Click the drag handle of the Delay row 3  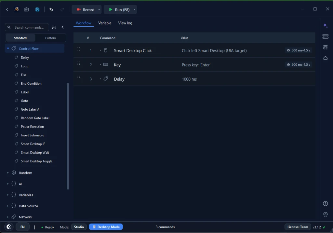click(x=79, y=77)
